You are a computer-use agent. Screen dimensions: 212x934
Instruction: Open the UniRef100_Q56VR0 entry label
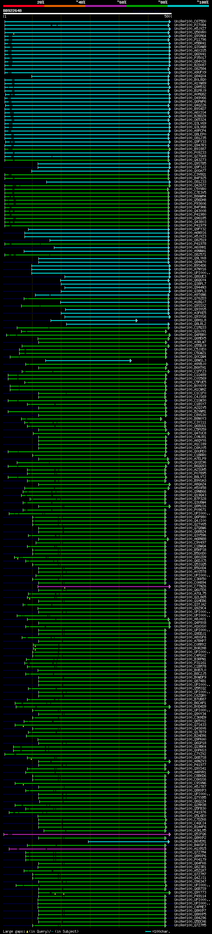pos(190,32)
